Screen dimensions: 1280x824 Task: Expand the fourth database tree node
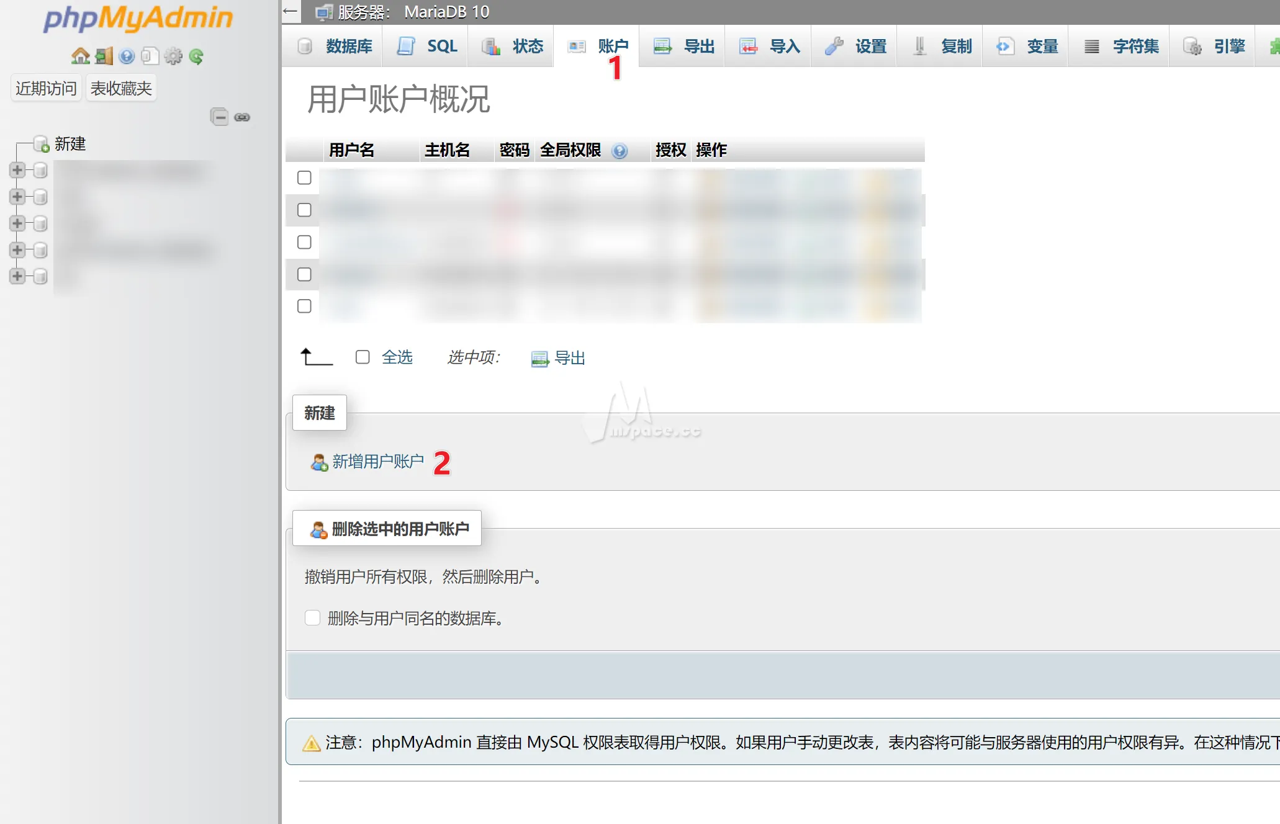(x=17, y=250)
